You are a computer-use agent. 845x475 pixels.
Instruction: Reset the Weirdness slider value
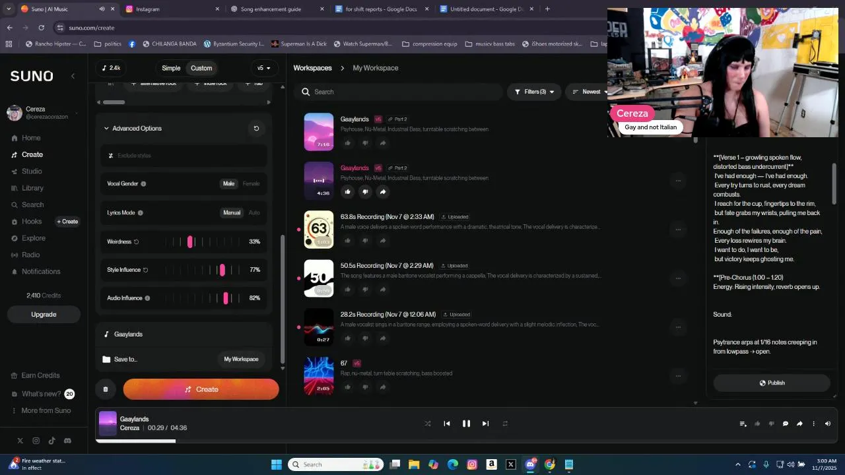coord(137,242)
